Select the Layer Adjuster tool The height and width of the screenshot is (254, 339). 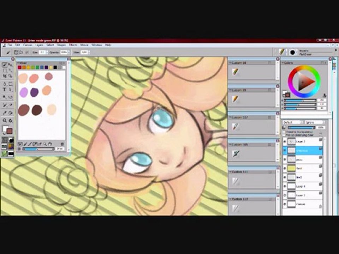pyautogui.click(x=10, y=65)
